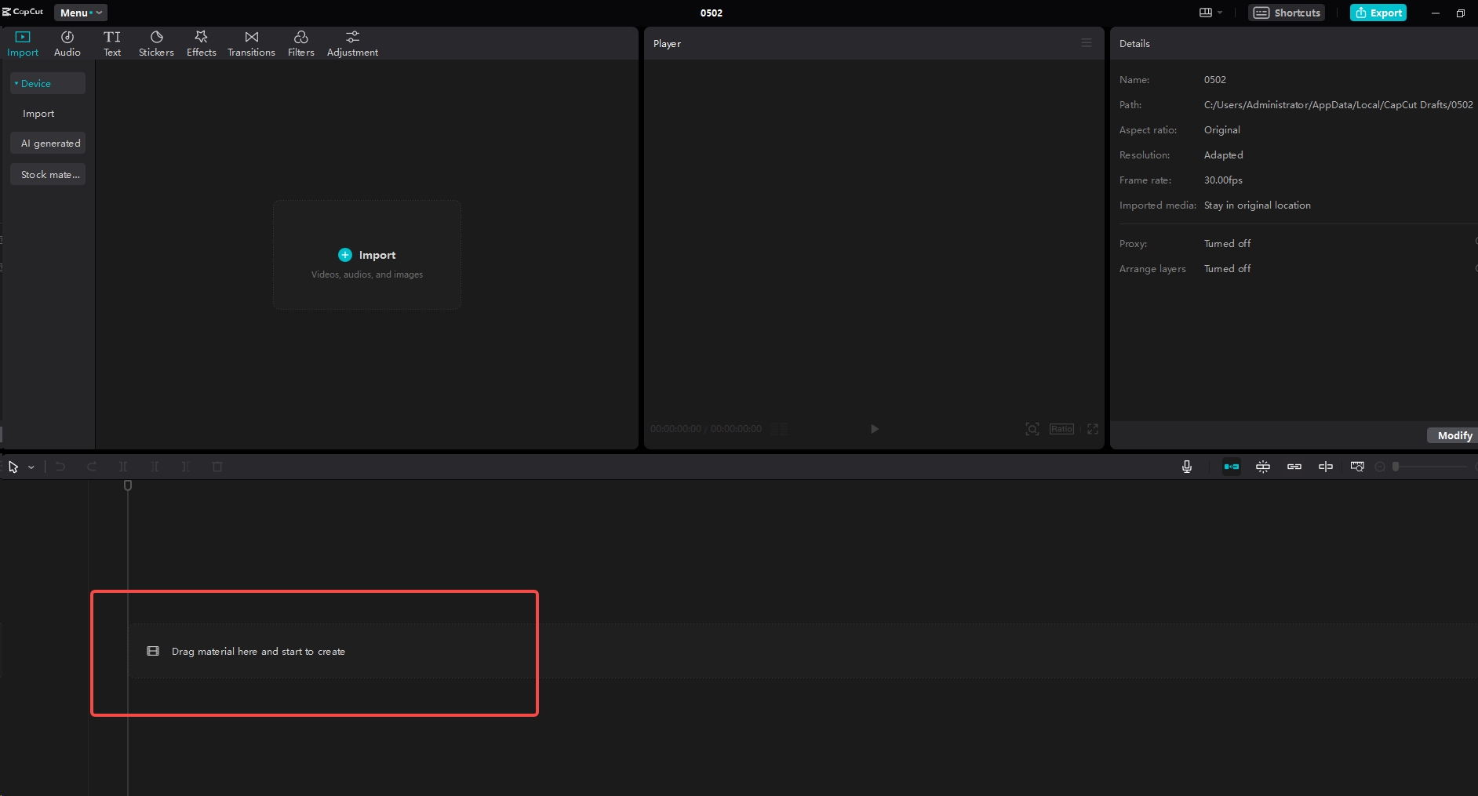The height and width of the screenshot is (796, 1478).
Task: Open the Text panel
Action: [x=112, y=42]
